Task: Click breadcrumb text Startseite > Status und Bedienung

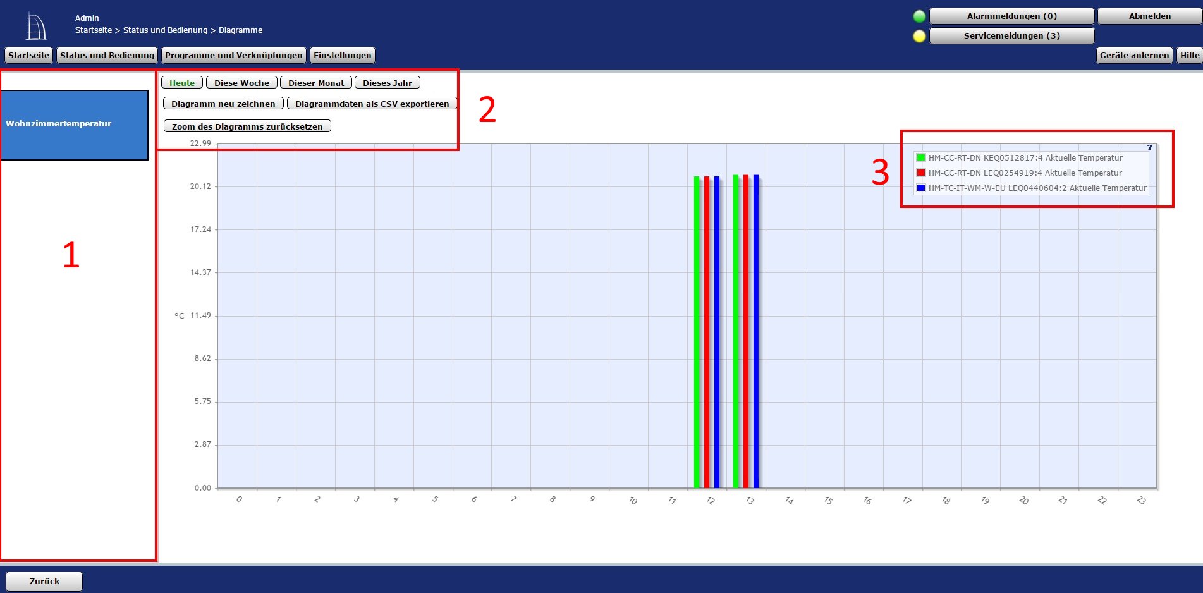Action: (x=141, y=30)
